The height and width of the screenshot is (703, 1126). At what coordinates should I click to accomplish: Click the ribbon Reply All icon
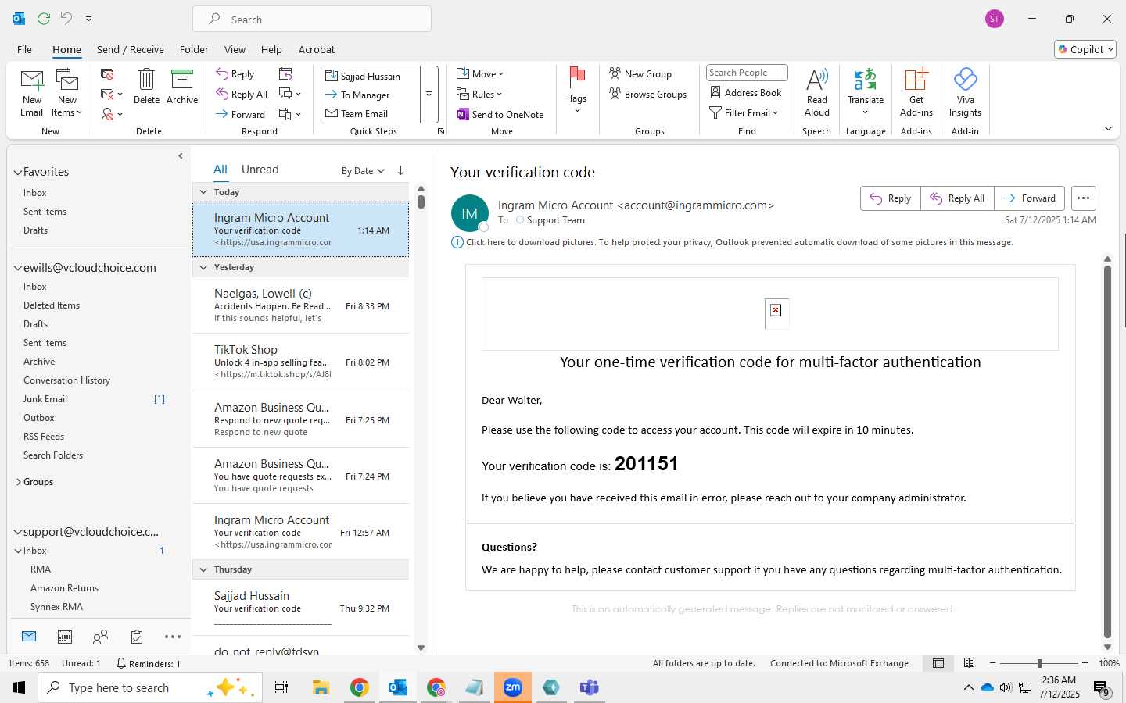(222, 95)
